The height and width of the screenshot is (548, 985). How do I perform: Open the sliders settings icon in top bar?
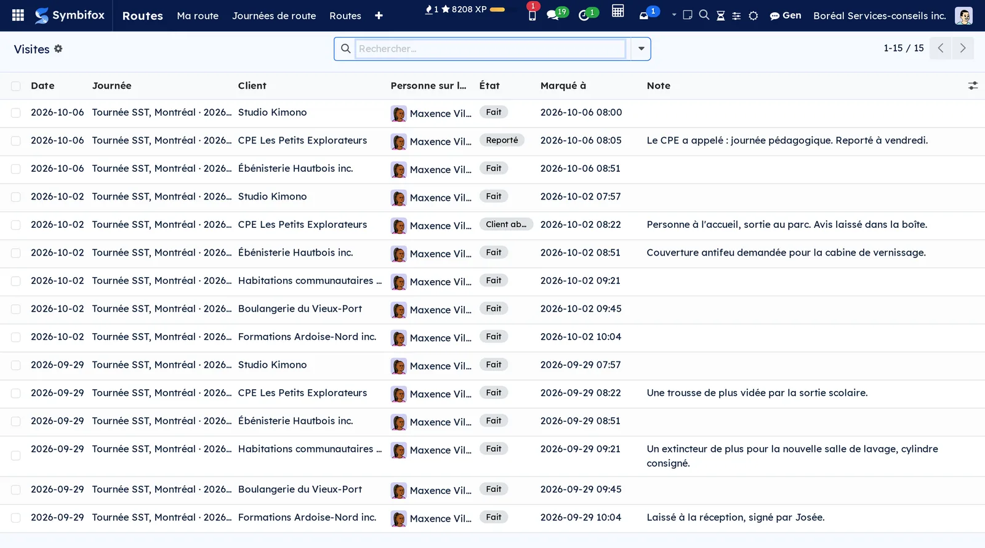point(736,15)
